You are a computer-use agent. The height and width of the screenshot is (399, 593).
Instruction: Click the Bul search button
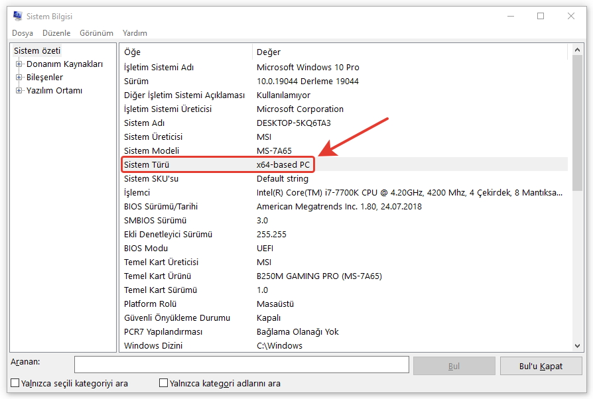[x=454, y=366]
